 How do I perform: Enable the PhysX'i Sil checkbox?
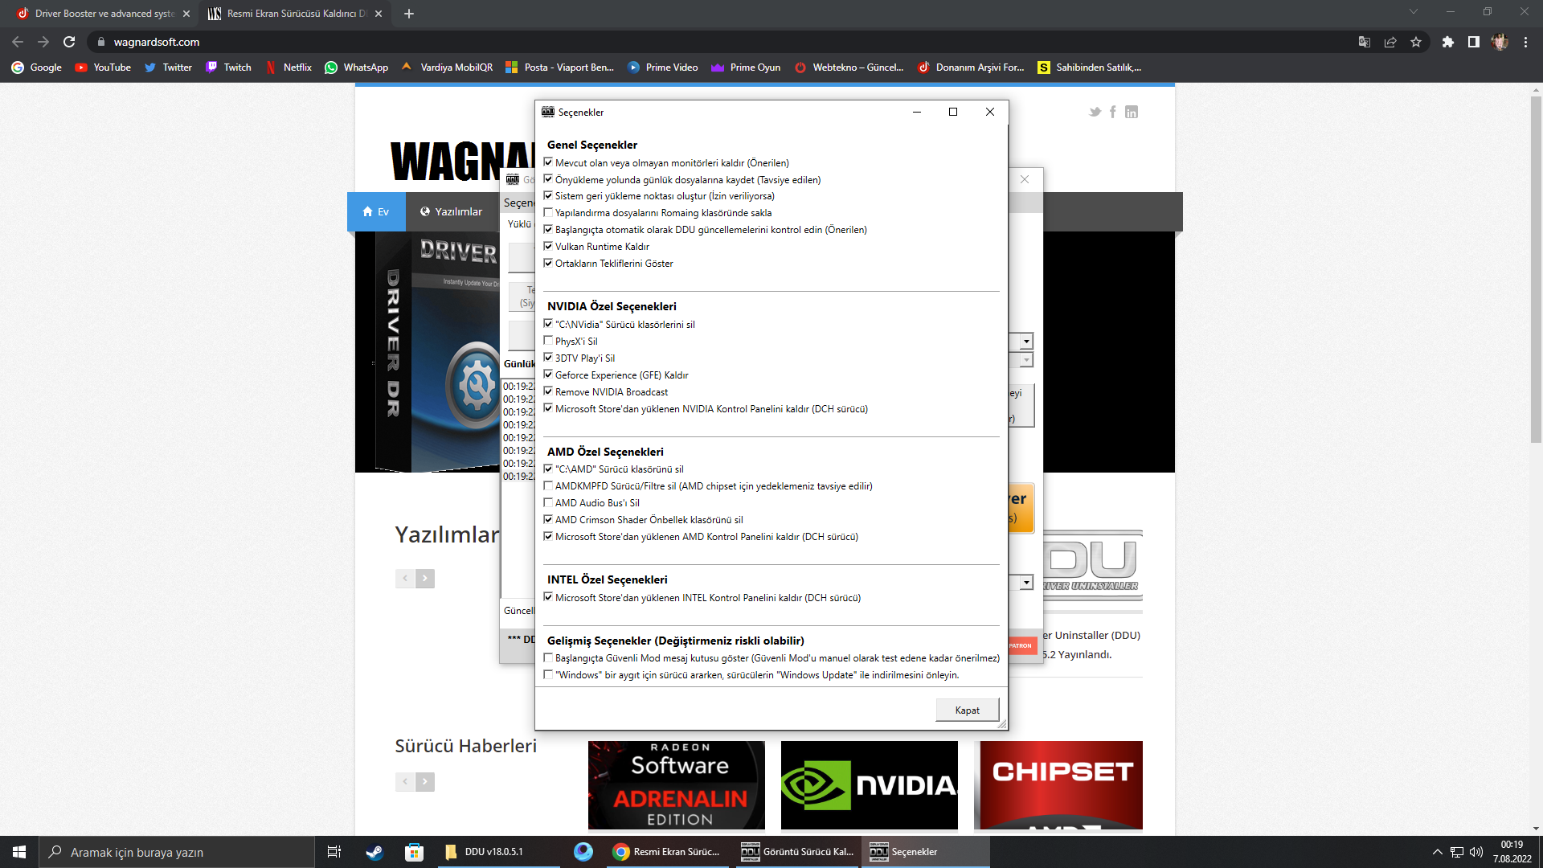coord(548,341)
